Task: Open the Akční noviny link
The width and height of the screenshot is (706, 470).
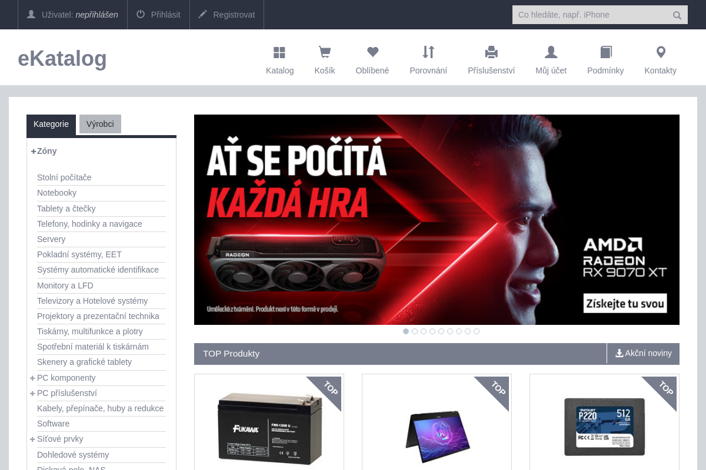Action: click(x=643, y=353)
